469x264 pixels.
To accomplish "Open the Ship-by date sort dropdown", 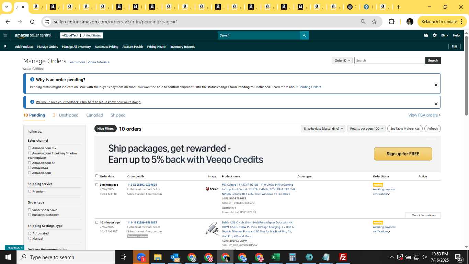I will 323,129.
